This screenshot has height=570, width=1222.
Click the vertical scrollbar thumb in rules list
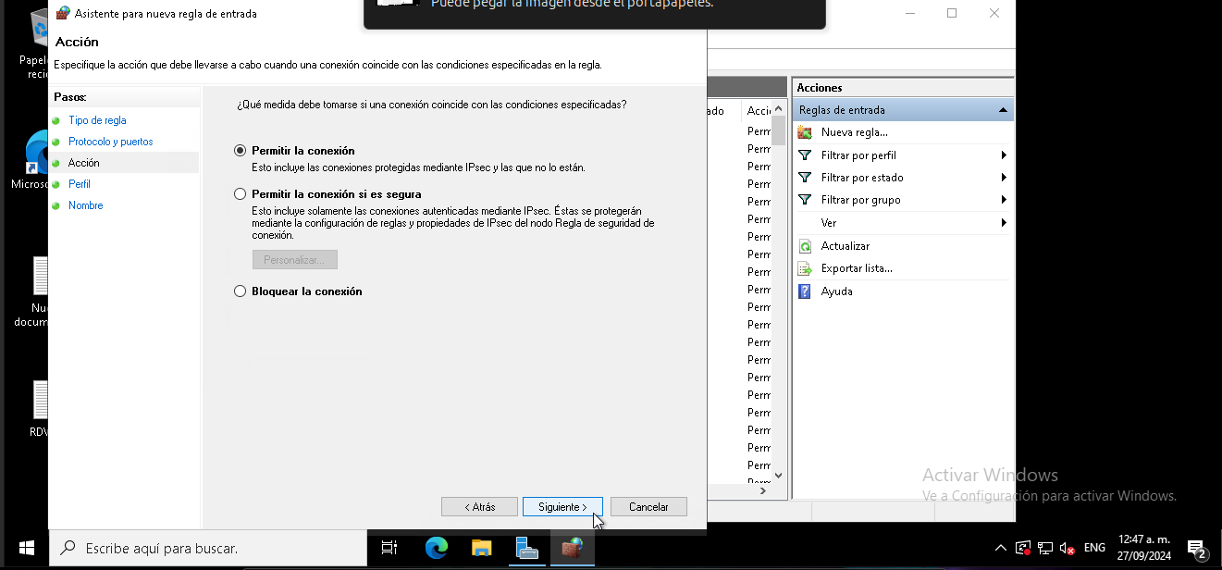click(778, 130)
